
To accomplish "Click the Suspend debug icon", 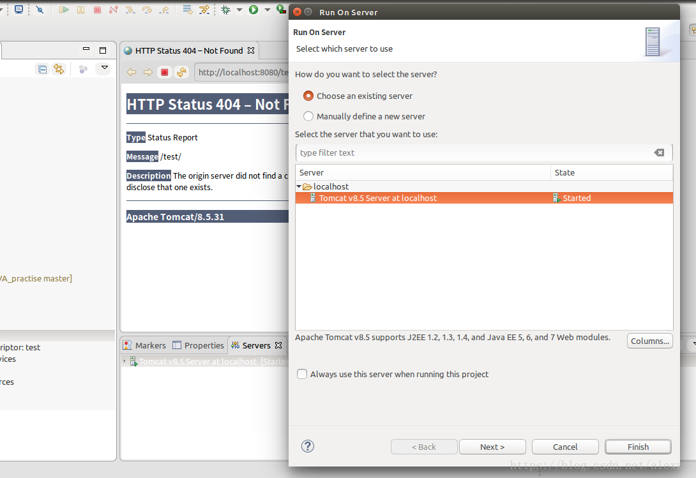I will pos(81,10).
